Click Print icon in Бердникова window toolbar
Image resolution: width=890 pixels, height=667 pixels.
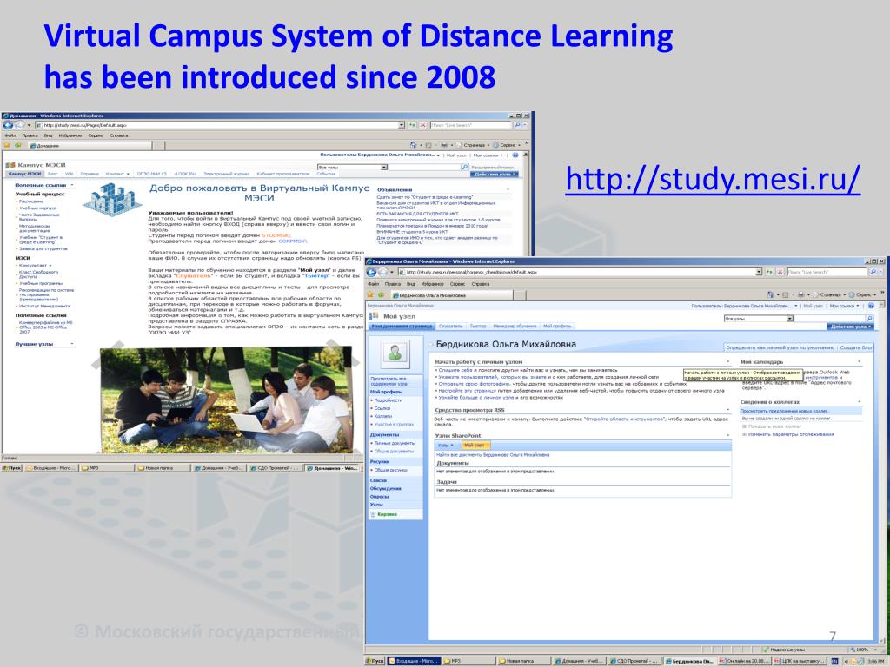click(x=800, y=295)
